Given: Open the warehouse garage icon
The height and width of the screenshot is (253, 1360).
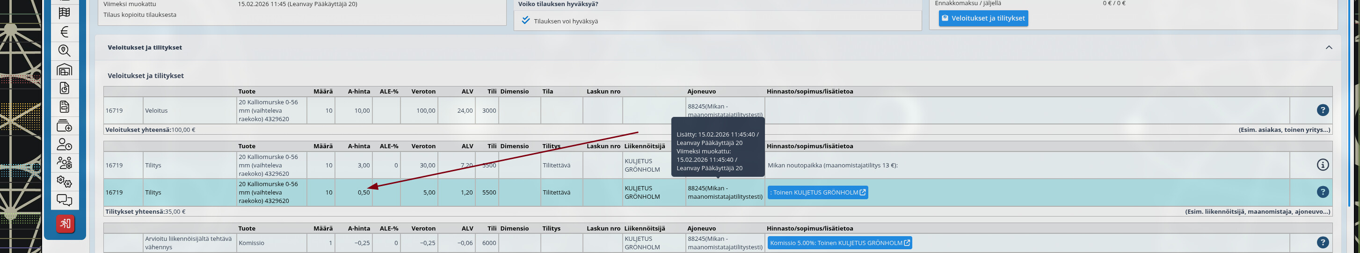Looking at the screenshot, I should [65, 70].
